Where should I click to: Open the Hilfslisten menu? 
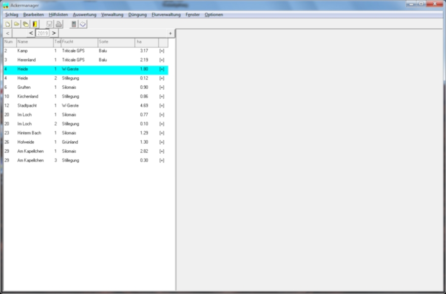[58, 15]
